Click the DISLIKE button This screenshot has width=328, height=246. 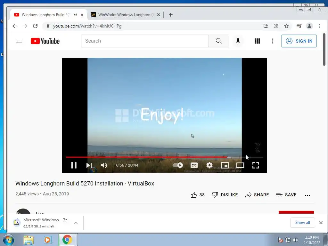pyautogui.click(x=225, y=195)
